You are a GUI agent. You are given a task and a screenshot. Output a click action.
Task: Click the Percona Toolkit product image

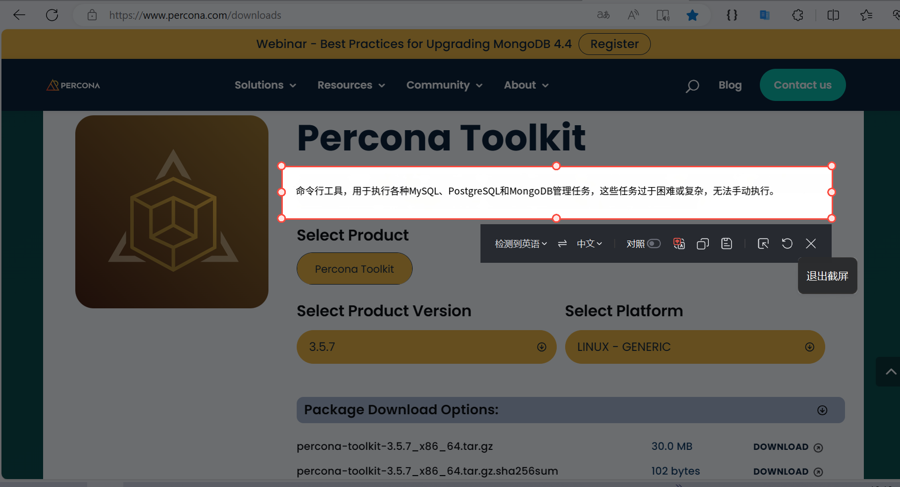tap(172, 212)
